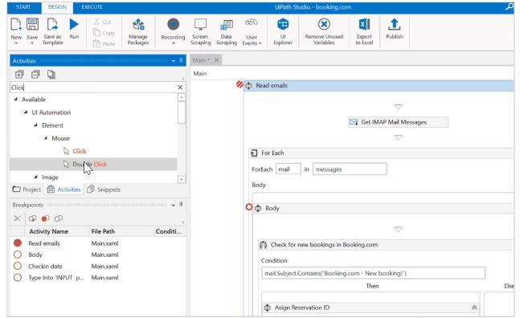
Task: Click the Paste command
Action: coord(104,43)
